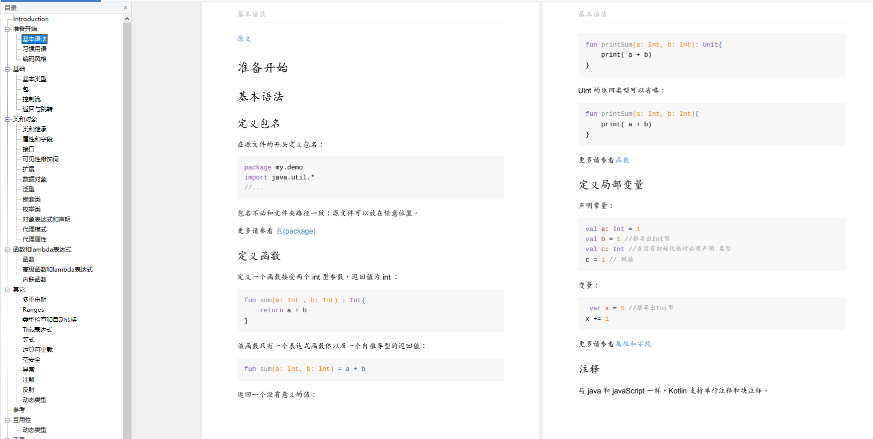873x439 pixels.
Task: Select the 扩展 tree item
Action: 29,169
